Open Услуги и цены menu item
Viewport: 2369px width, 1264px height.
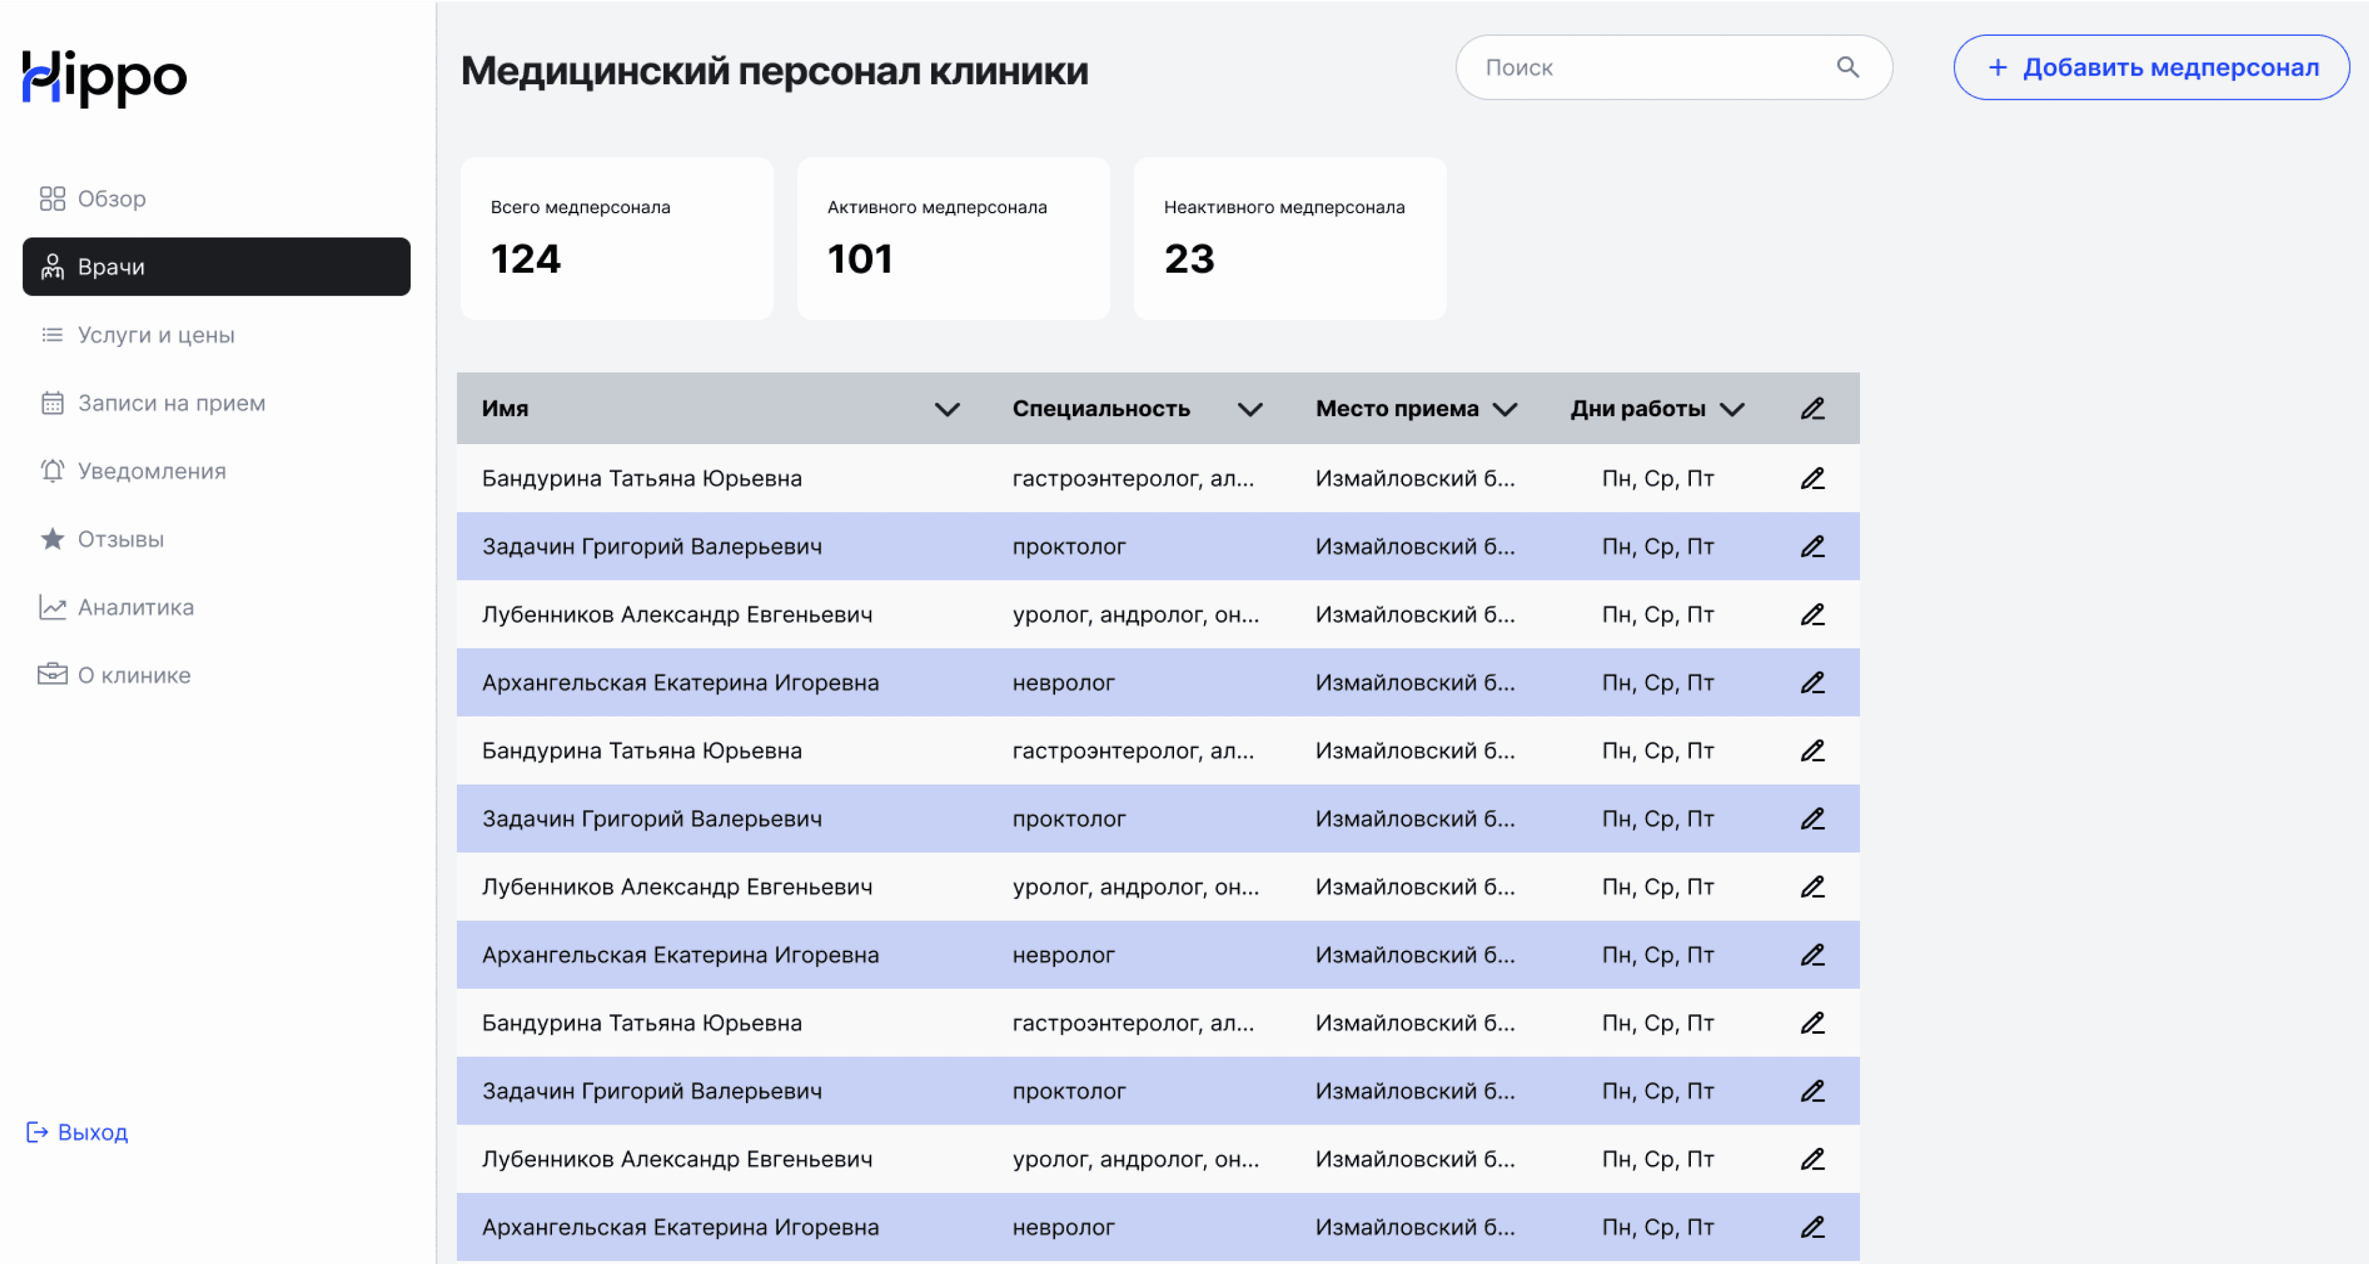(155, 335)
